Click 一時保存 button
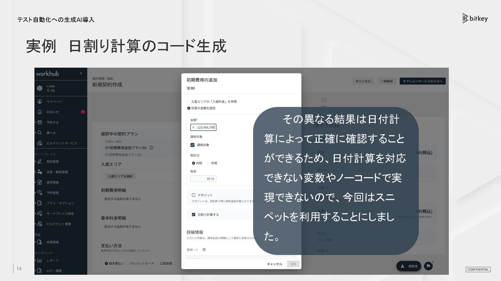 point(387,81)
